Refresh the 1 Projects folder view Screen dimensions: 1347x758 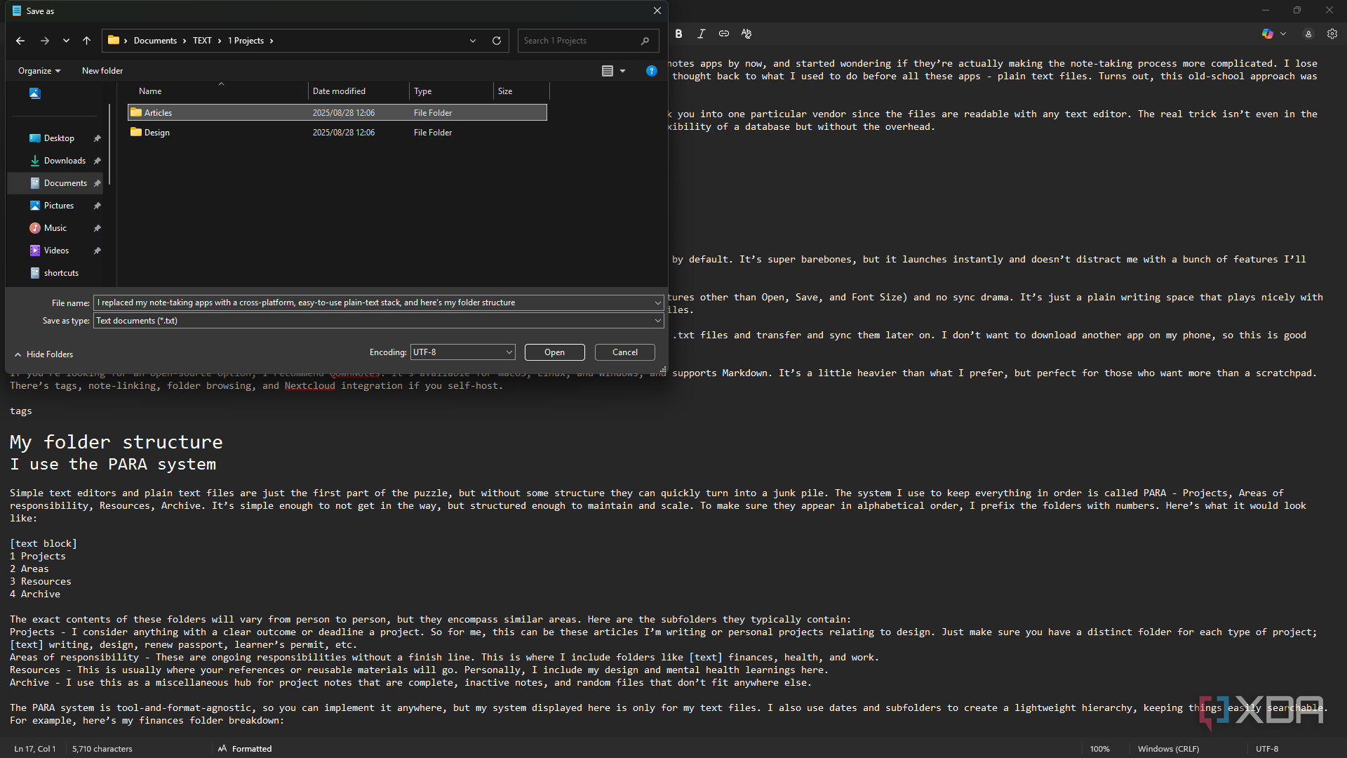(497, 41)
